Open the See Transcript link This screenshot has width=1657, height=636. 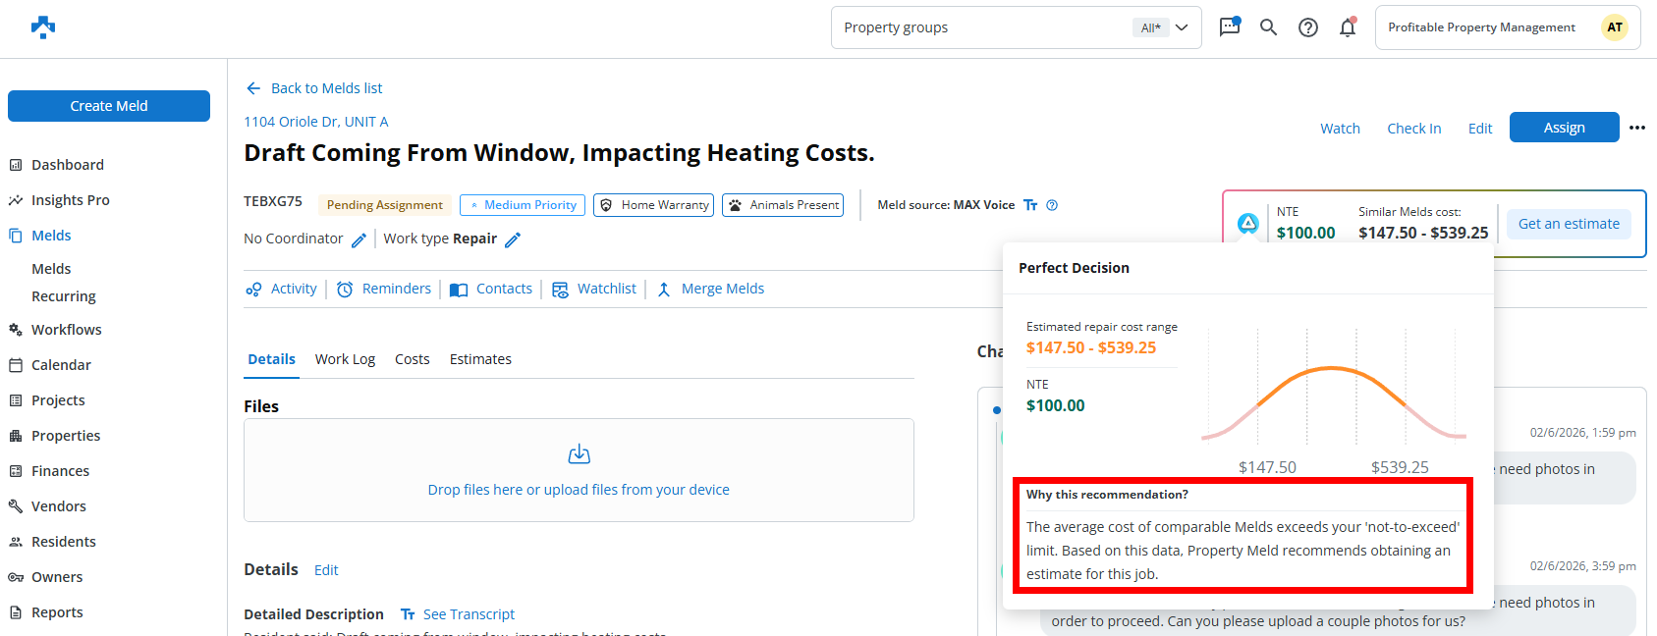[469, 614]
